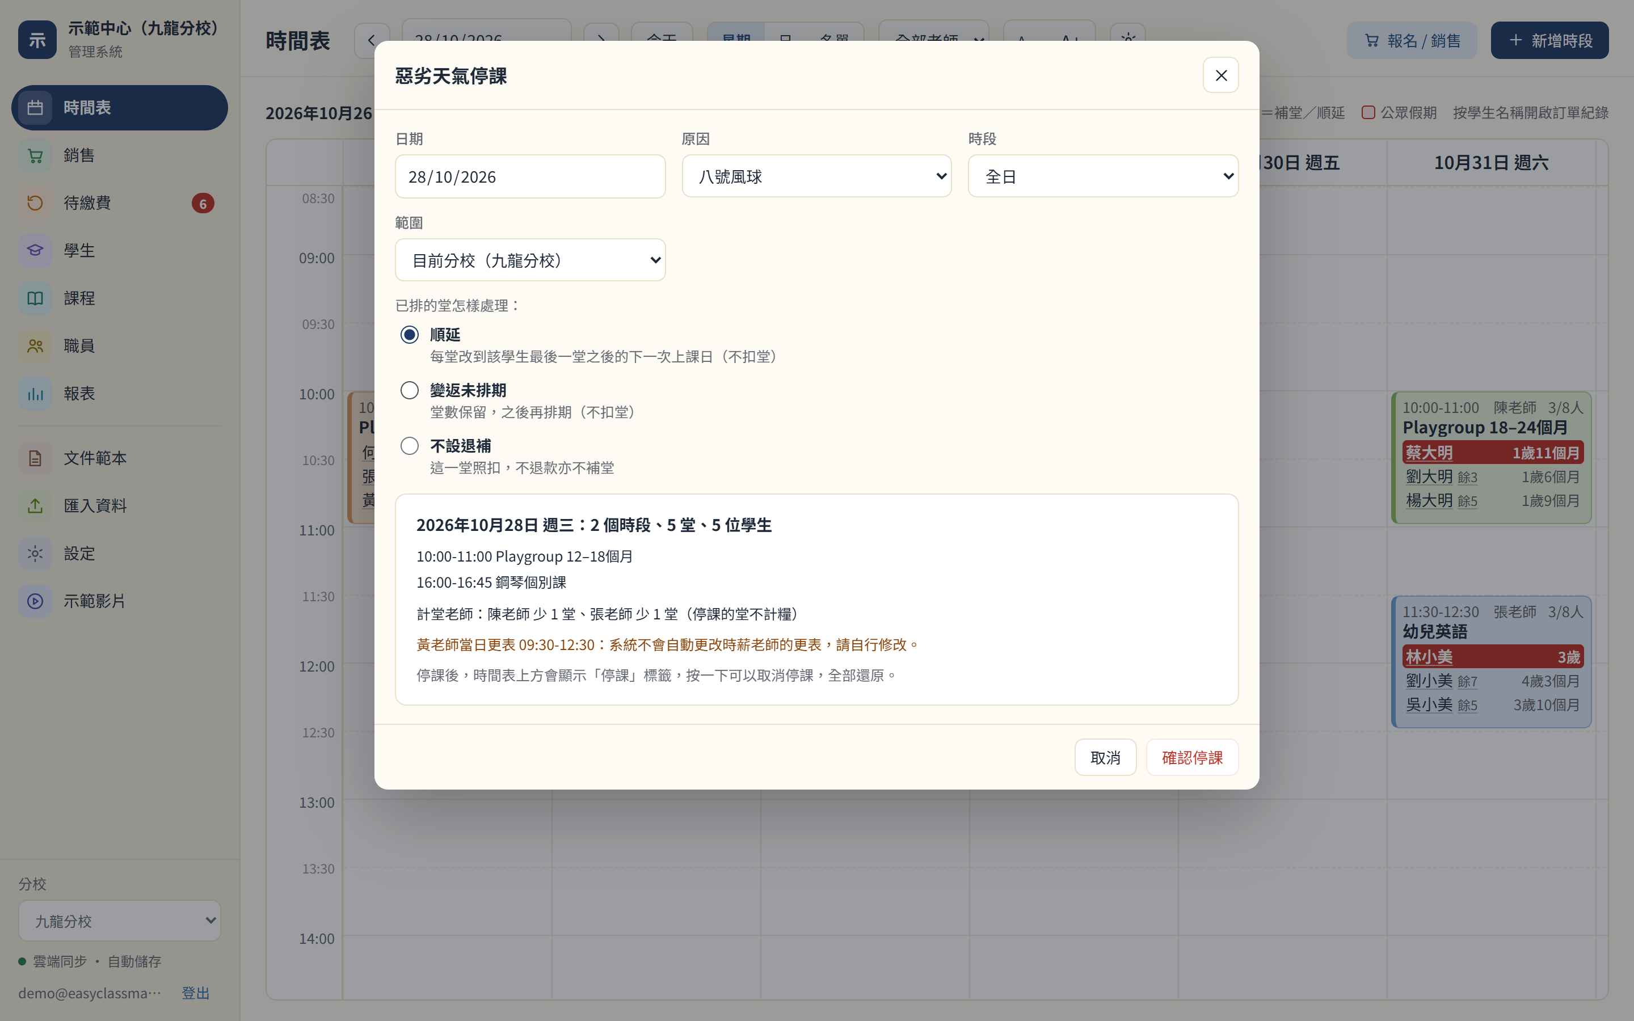Click the 職員 people icon
Screen dimensions: 1634x1021
(x=35, y=346)
